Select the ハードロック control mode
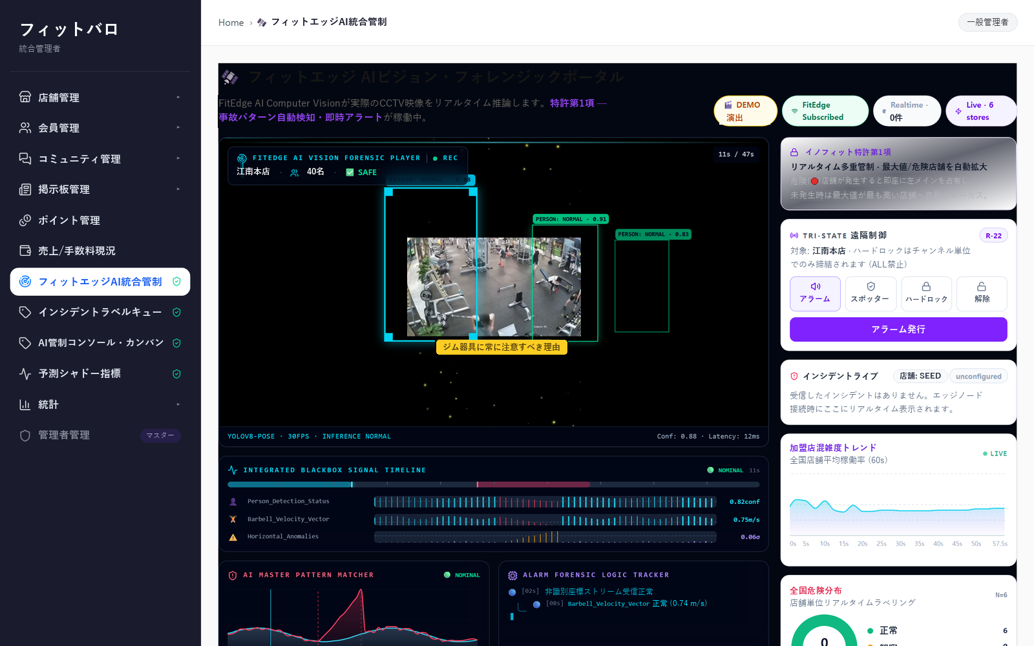 coord(926,294)
